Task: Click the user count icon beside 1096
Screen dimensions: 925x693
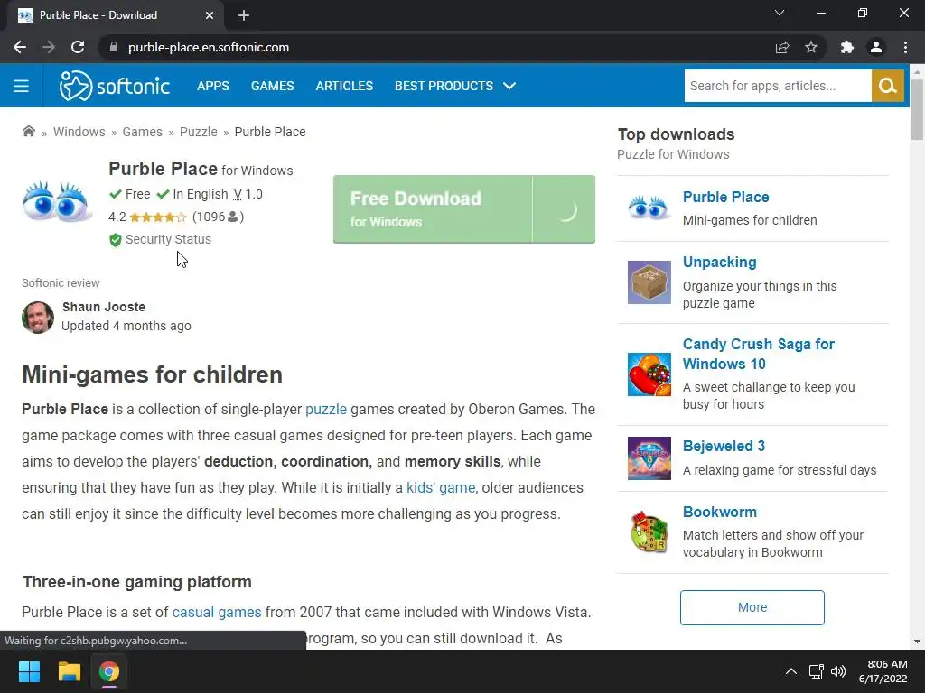Action: click(232, 217)
